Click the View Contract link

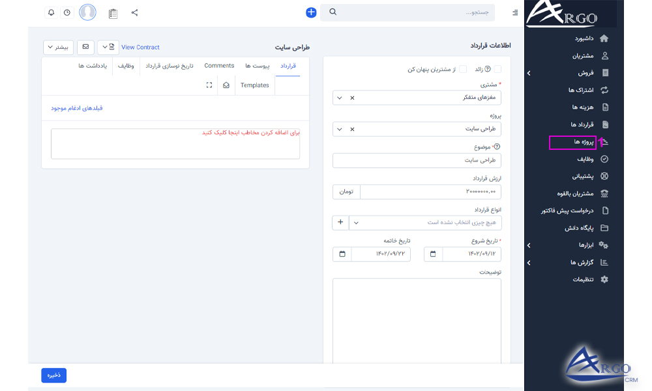point(140,47)
